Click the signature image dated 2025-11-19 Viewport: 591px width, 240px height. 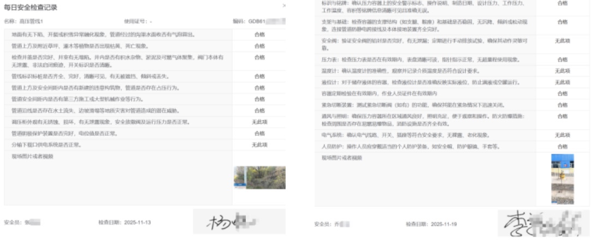tap(543, 224)
